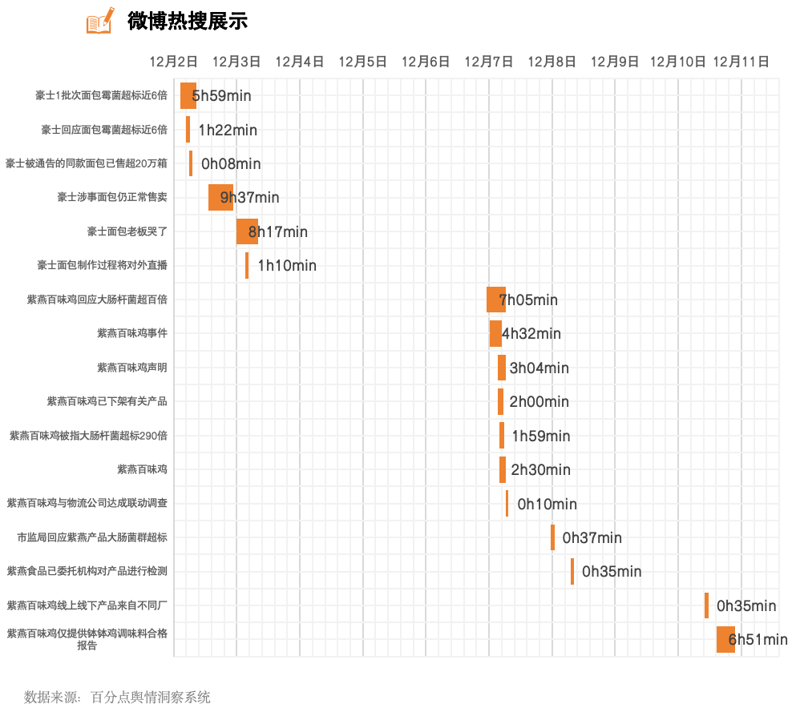Select the 12月9日 date label
Viewport: 796px width, 712px height.
(615, 62)
